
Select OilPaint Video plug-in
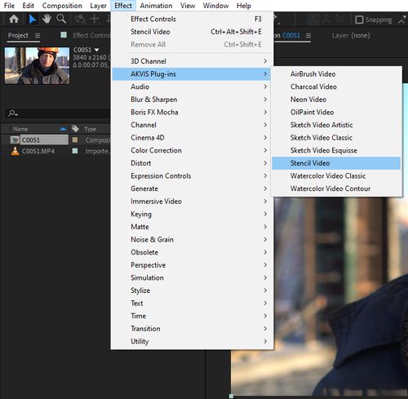coord(336,113)
